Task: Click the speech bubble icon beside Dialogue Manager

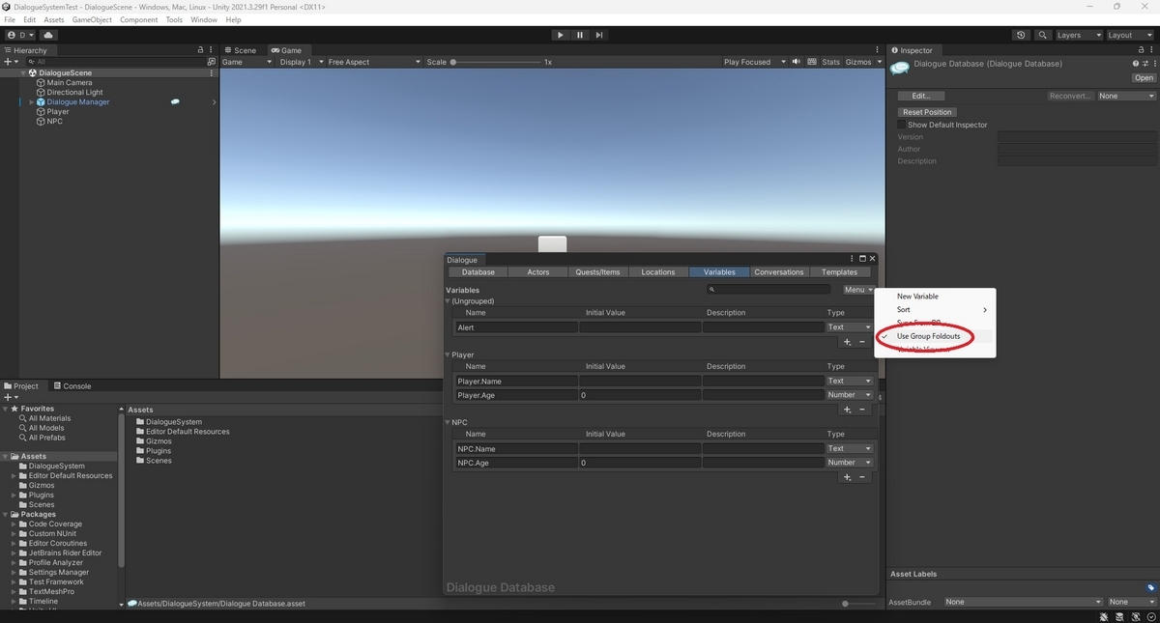Action: click(x=175, y=101)
